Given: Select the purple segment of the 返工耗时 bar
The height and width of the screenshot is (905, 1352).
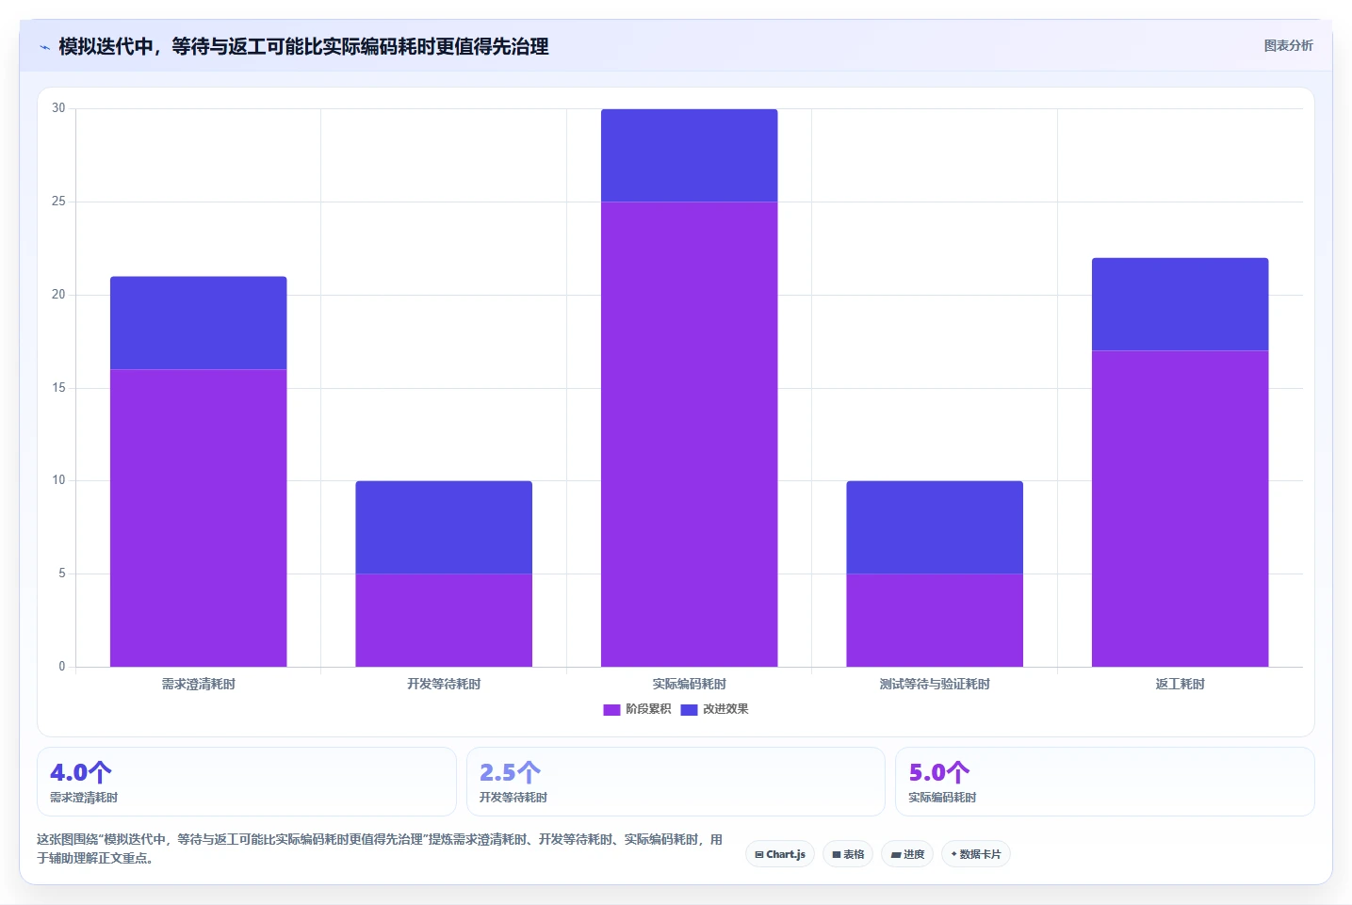Looking at the screenshot, I should coord(1181,509).
